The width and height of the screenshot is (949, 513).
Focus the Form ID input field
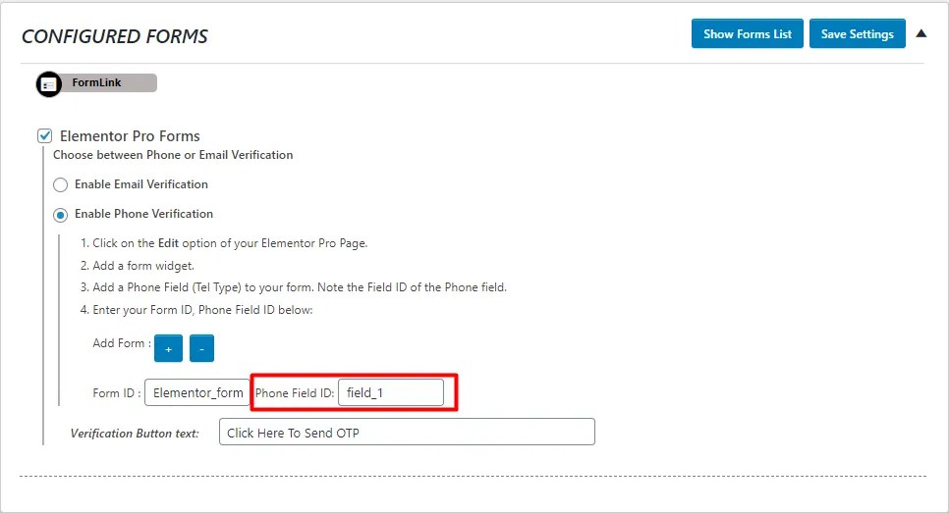[x=196, y=393]
